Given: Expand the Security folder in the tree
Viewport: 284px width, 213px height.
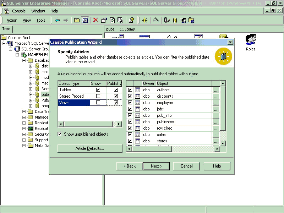Looking at the screenshot, I should click(x=24, y=134).
